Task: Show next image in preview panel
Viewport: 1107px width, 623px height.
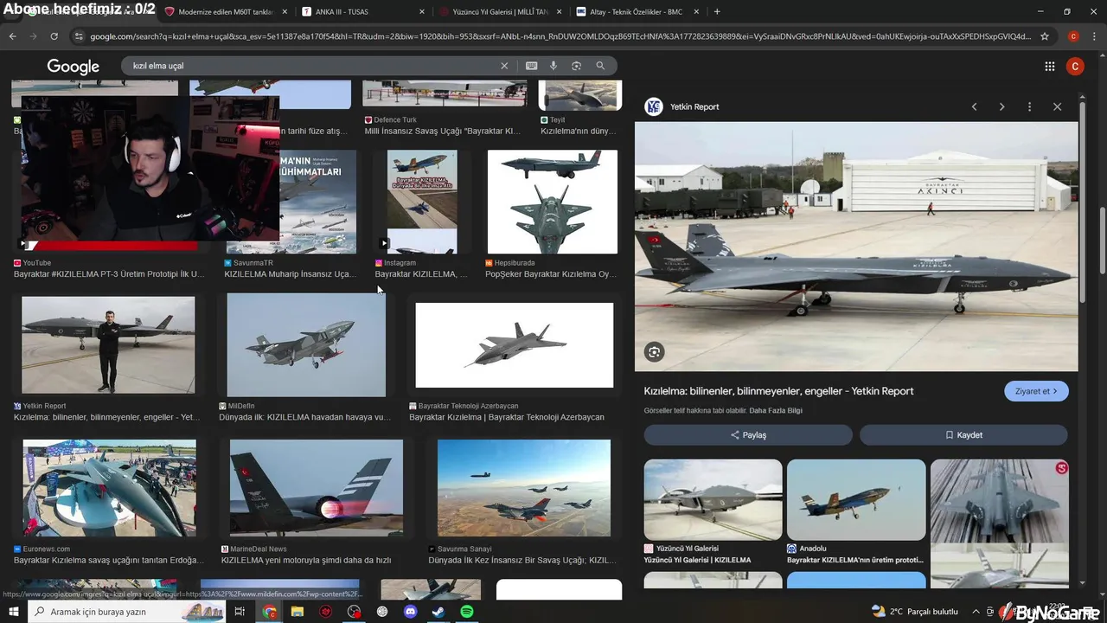Action: coord(1001,106)
